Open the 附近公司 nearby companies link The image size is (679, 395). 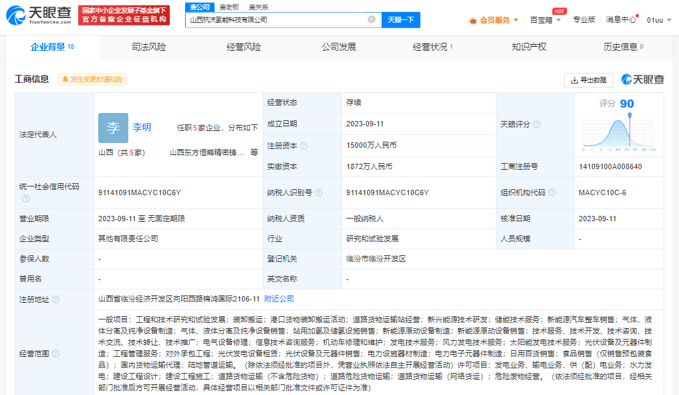click(x=279, y=299)
